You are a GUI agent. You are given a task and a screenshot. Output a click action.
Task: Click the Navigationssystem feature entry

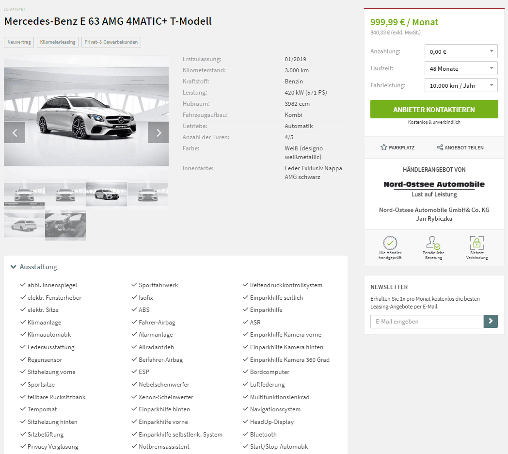[275, 409]
